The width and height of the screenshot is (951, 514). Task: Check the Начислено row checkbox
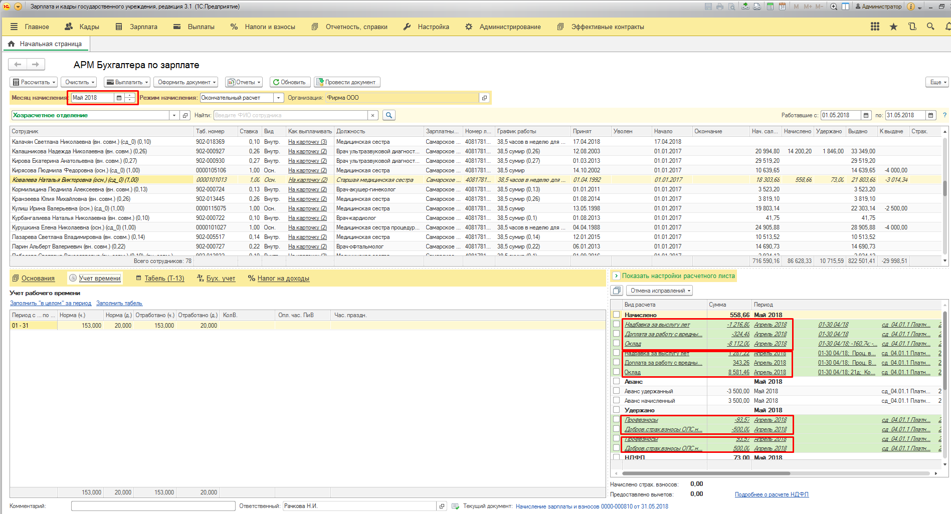616,315
